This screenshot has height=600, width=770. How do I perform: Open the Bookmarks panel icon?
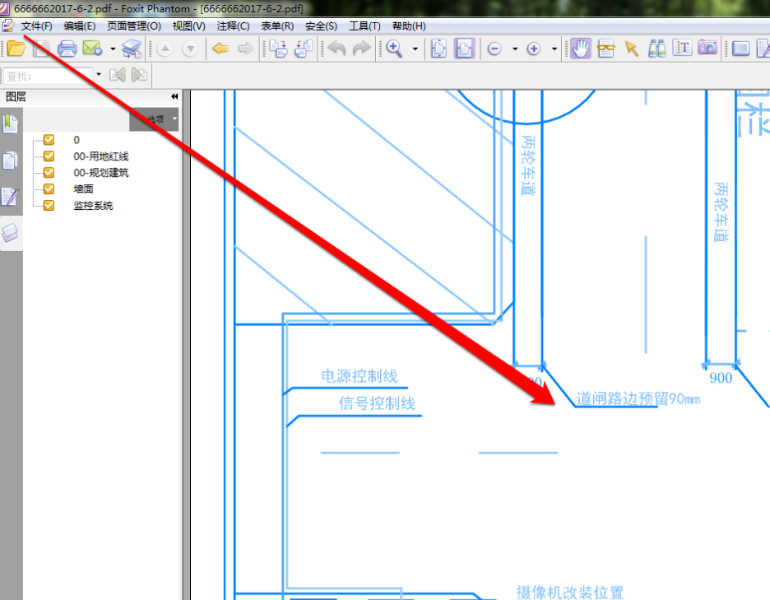coord(10,124)
